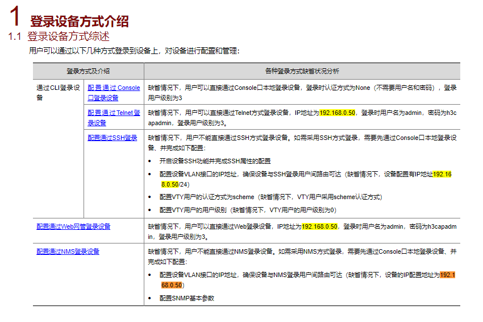
Task: Click the bullet about VTY用户的用户级别
Action: [248, 210]
